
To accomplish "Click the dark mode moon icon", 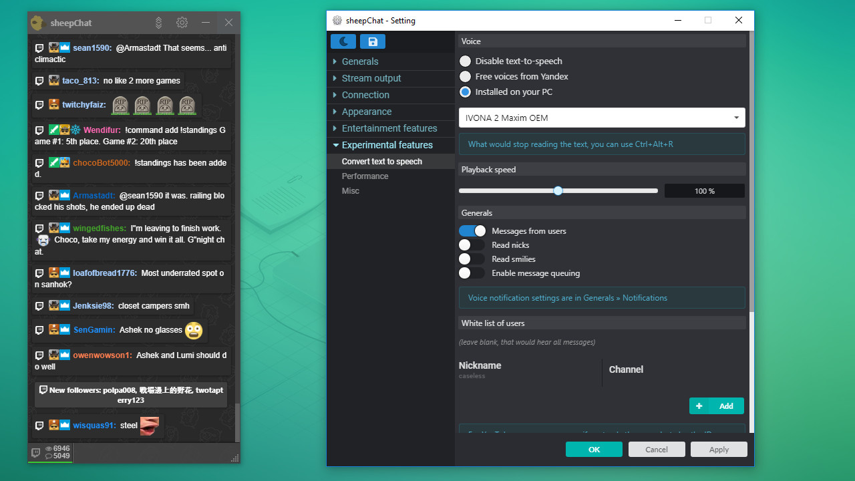I will (343, 41).
